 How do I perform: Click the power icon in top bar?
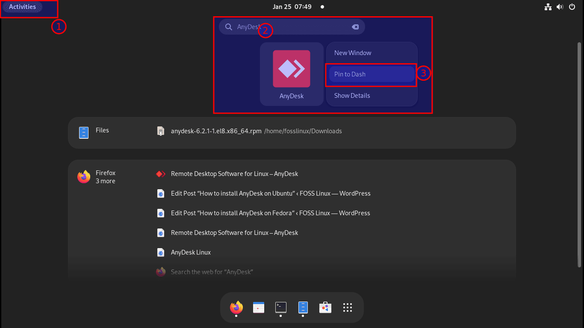coord(572,7)
